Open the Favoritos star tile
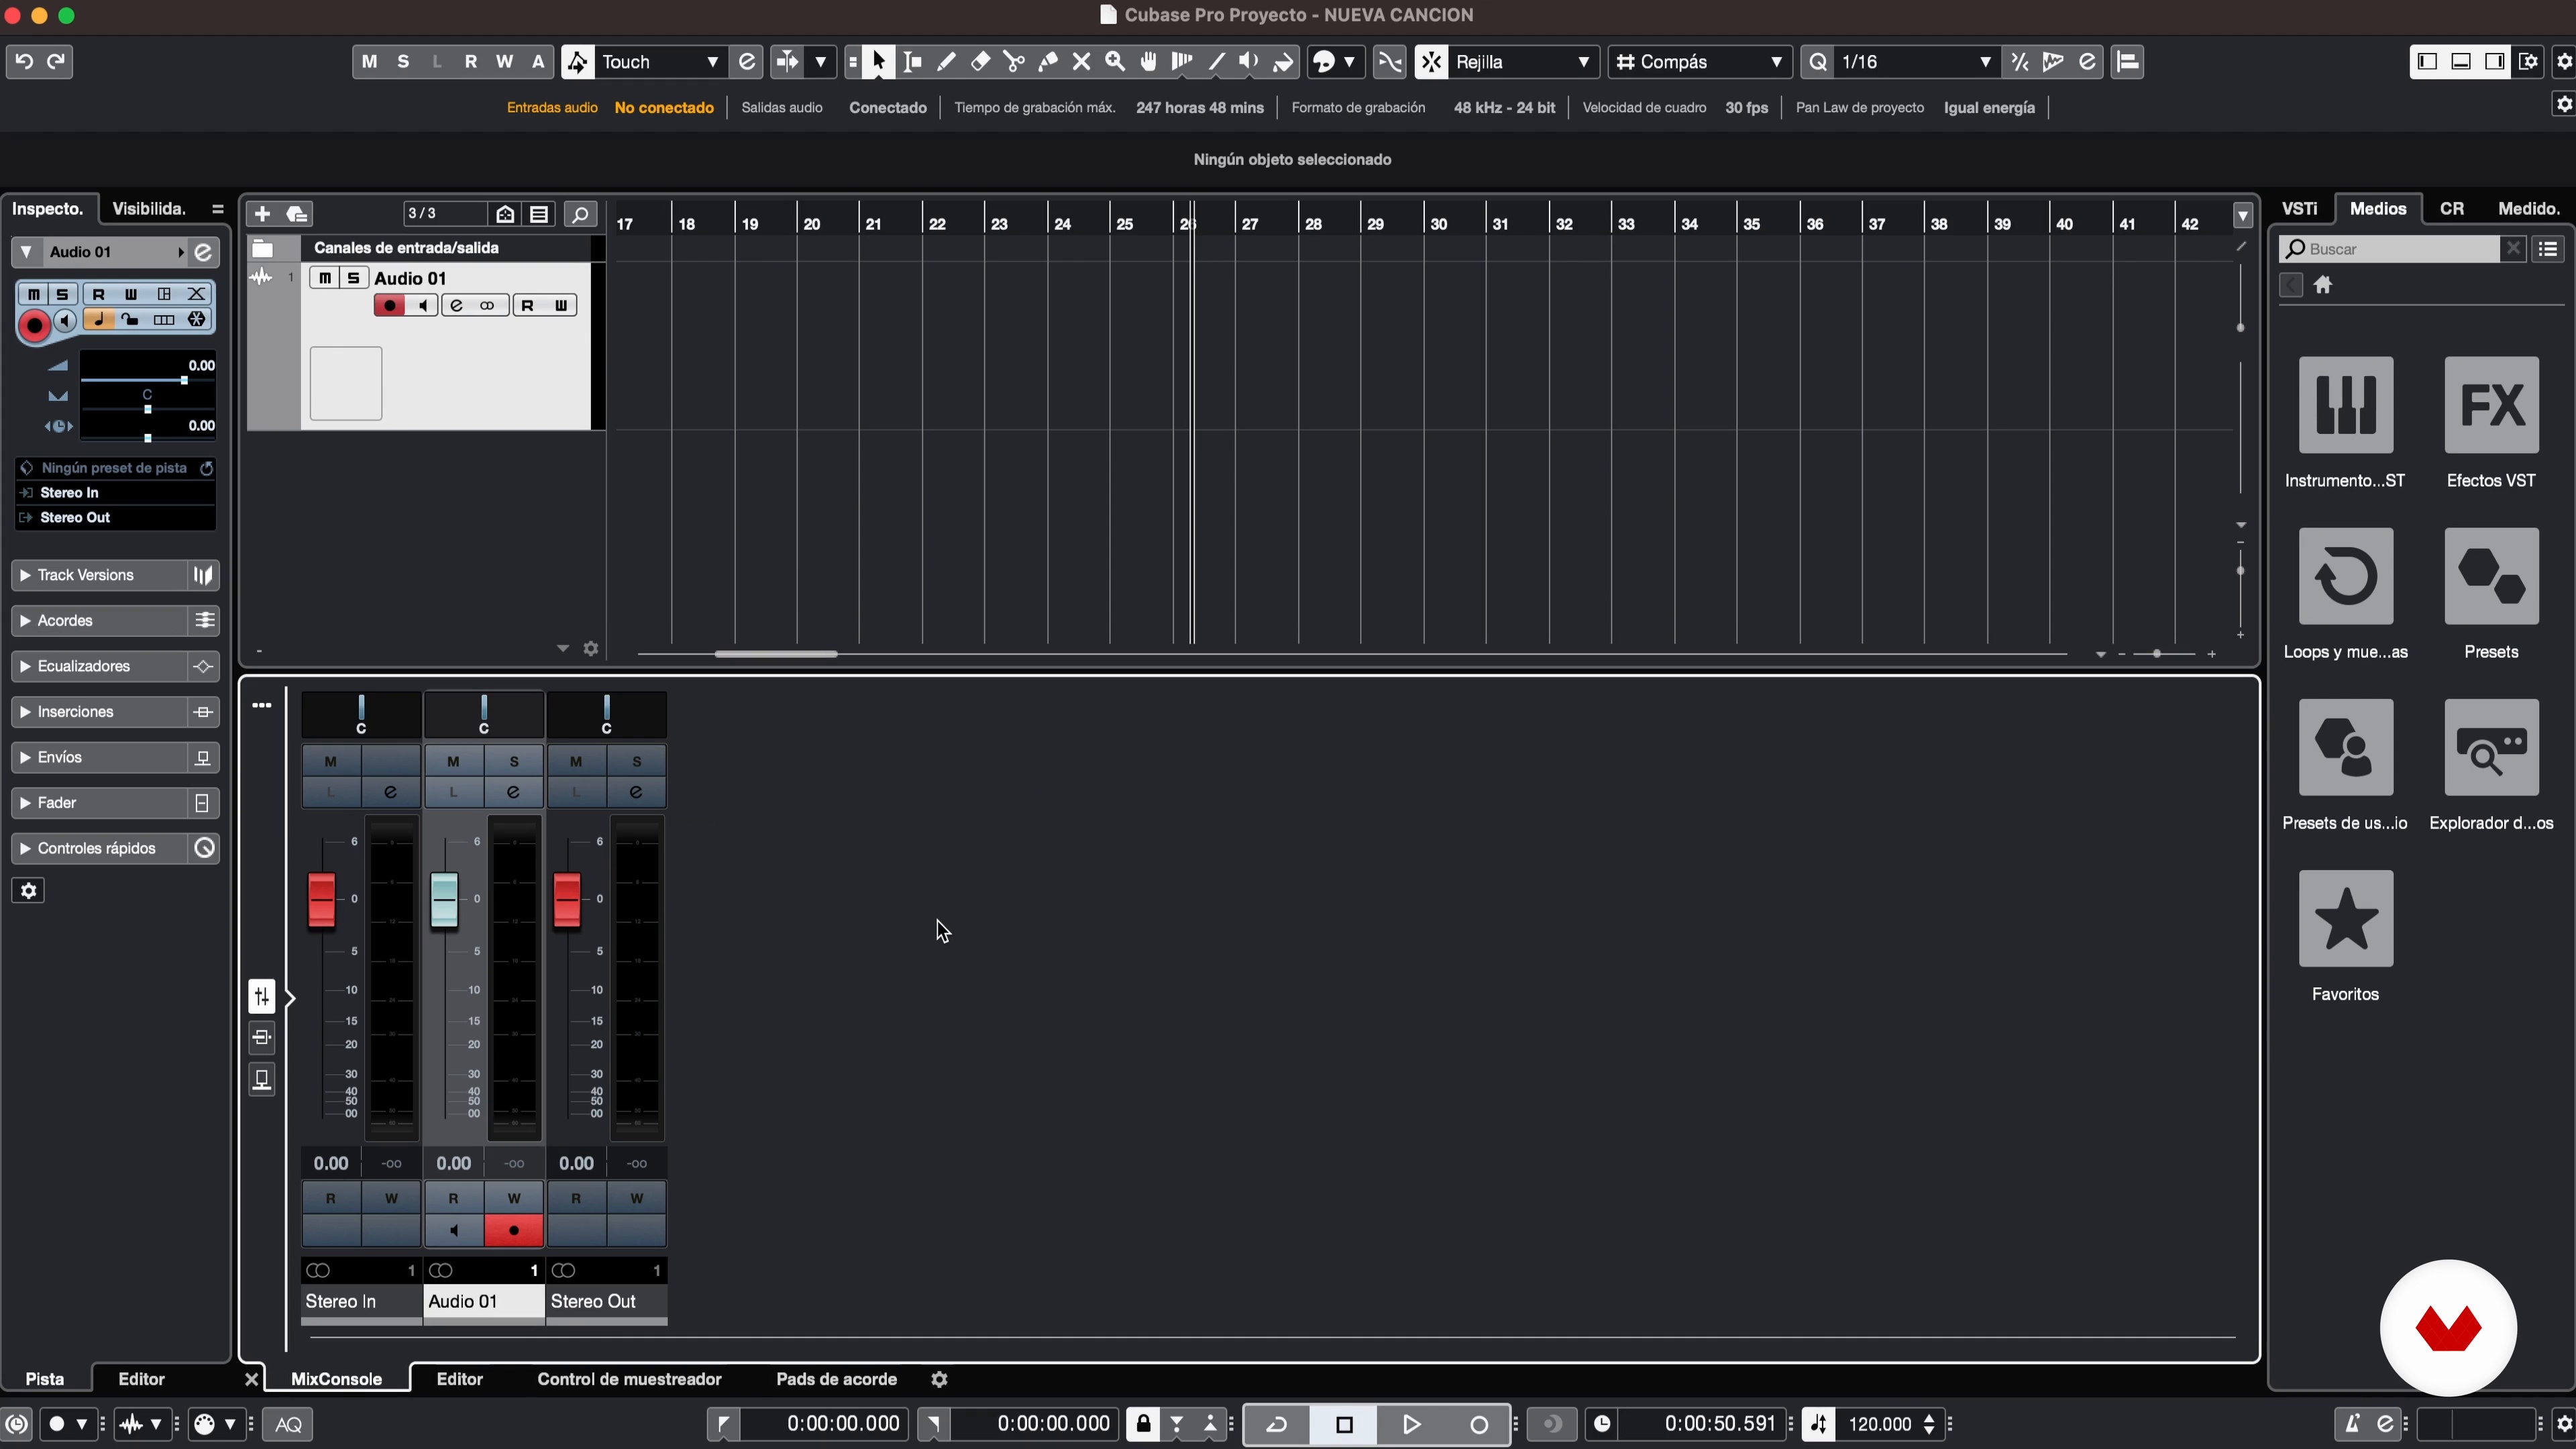 (2346, 918)
